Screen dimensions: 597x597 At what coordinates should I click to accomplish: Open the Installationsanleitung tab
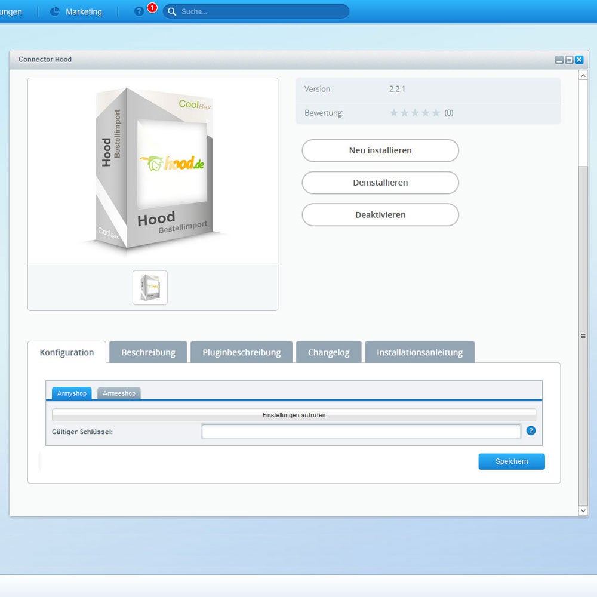[x=420, y=352]
